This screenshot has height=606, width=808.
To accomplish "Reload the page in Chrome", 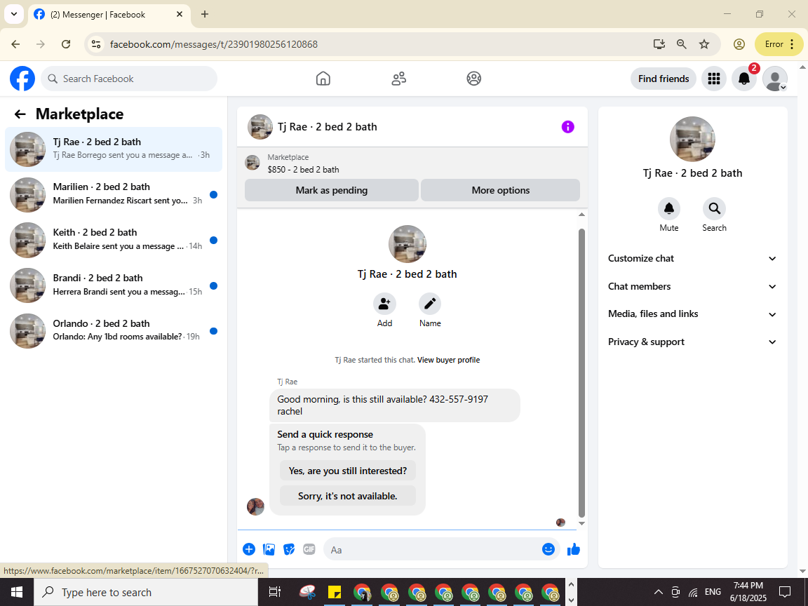I will point(66,44).
